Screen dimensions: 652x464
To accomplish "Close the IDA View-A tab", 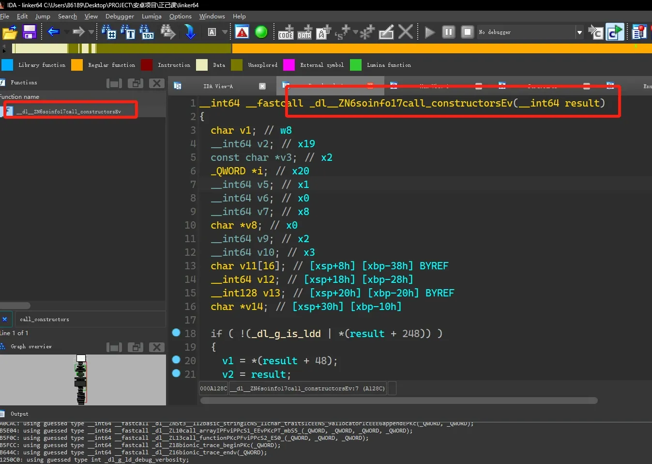I will pos(262,86).
